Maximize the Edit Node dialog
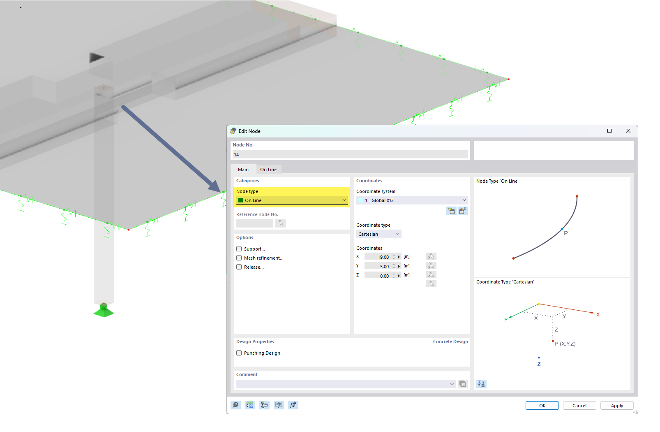660x432 pixels. point(609,131)
